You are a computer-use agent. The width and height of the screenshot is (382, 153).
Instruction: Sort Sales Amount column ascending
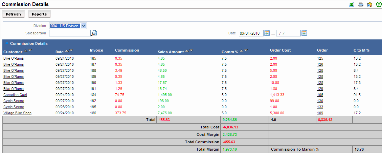tap(187, 51)
